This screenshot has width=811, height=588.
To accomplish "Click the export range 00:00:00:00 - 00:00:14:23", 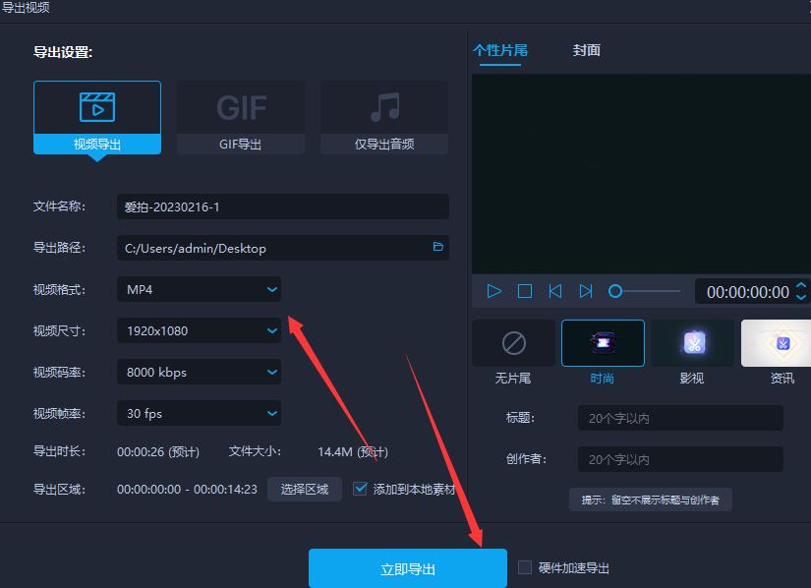I will point(187,489).
